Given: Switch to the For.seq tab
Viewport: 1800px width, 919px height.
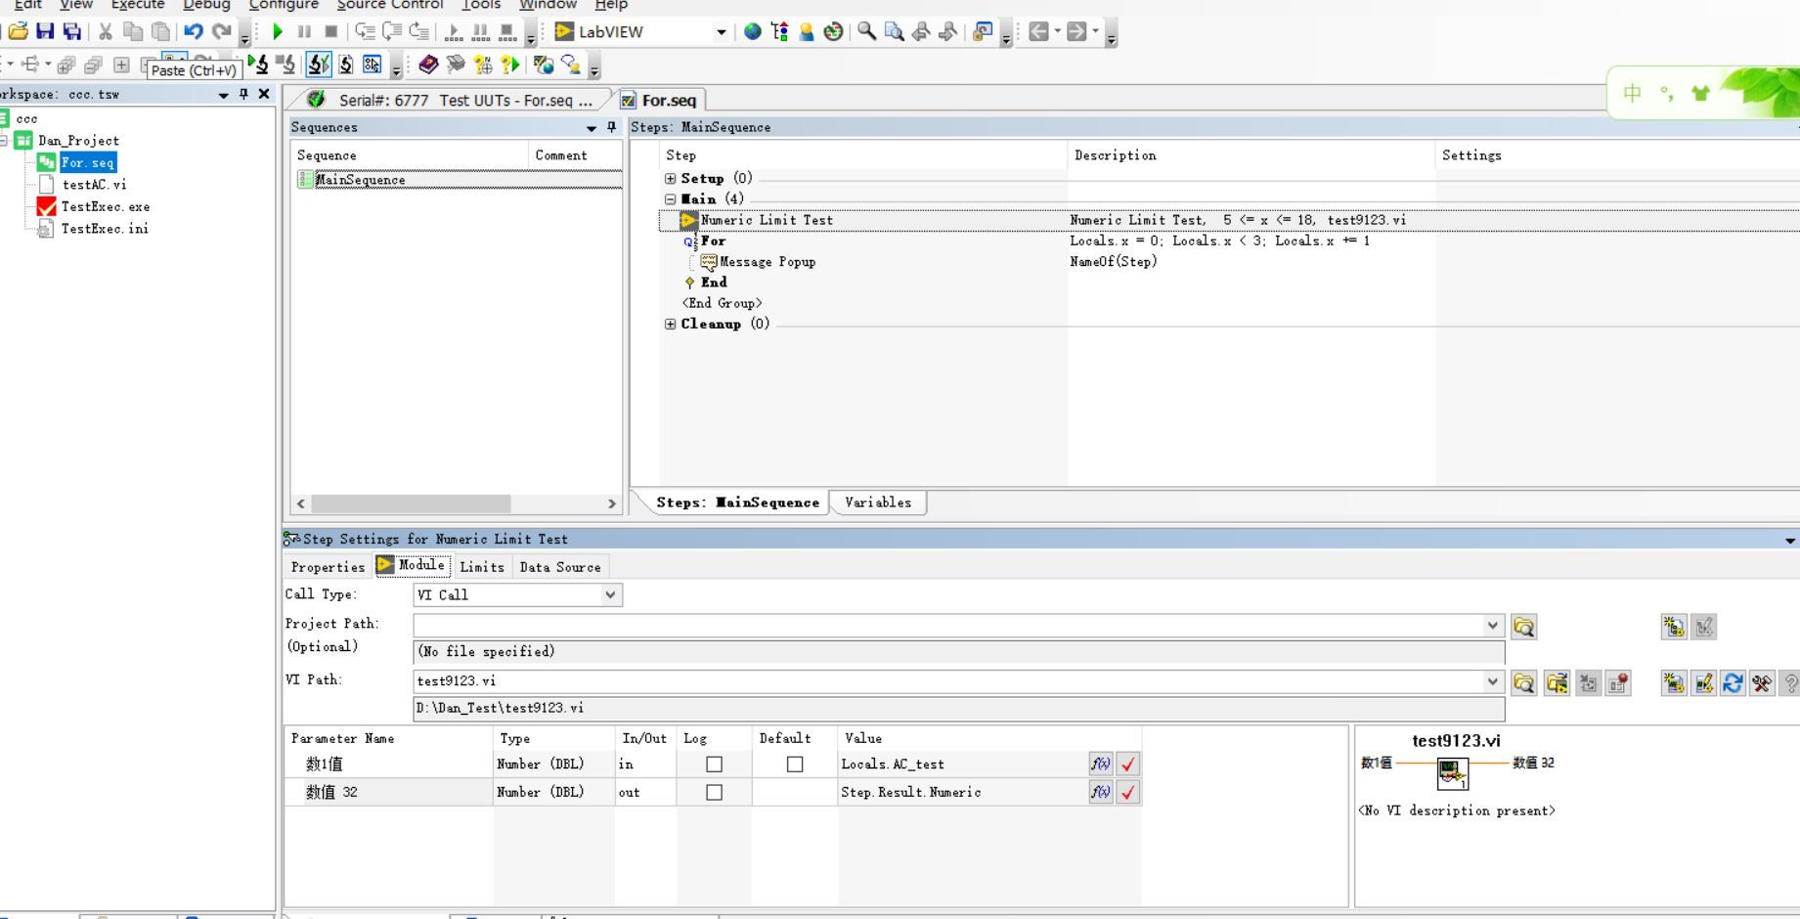Looking at the screenshot, I should tap(660, 100).
